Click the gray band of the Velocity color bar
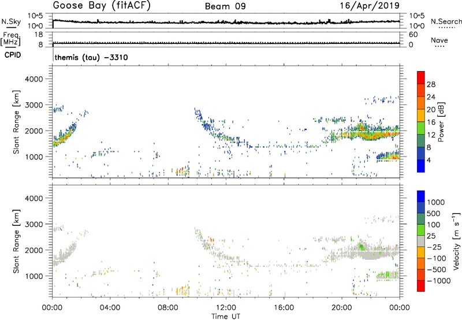Screen dimensions: 462x320 421,241
